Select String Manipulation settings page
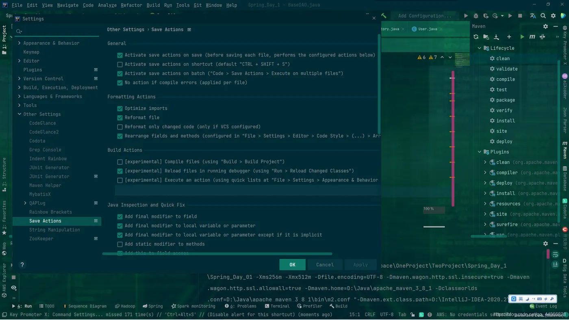569x320 pixels. tap(54, 230)
